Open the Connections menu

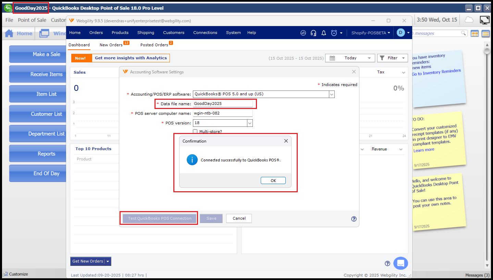point(205,33)
